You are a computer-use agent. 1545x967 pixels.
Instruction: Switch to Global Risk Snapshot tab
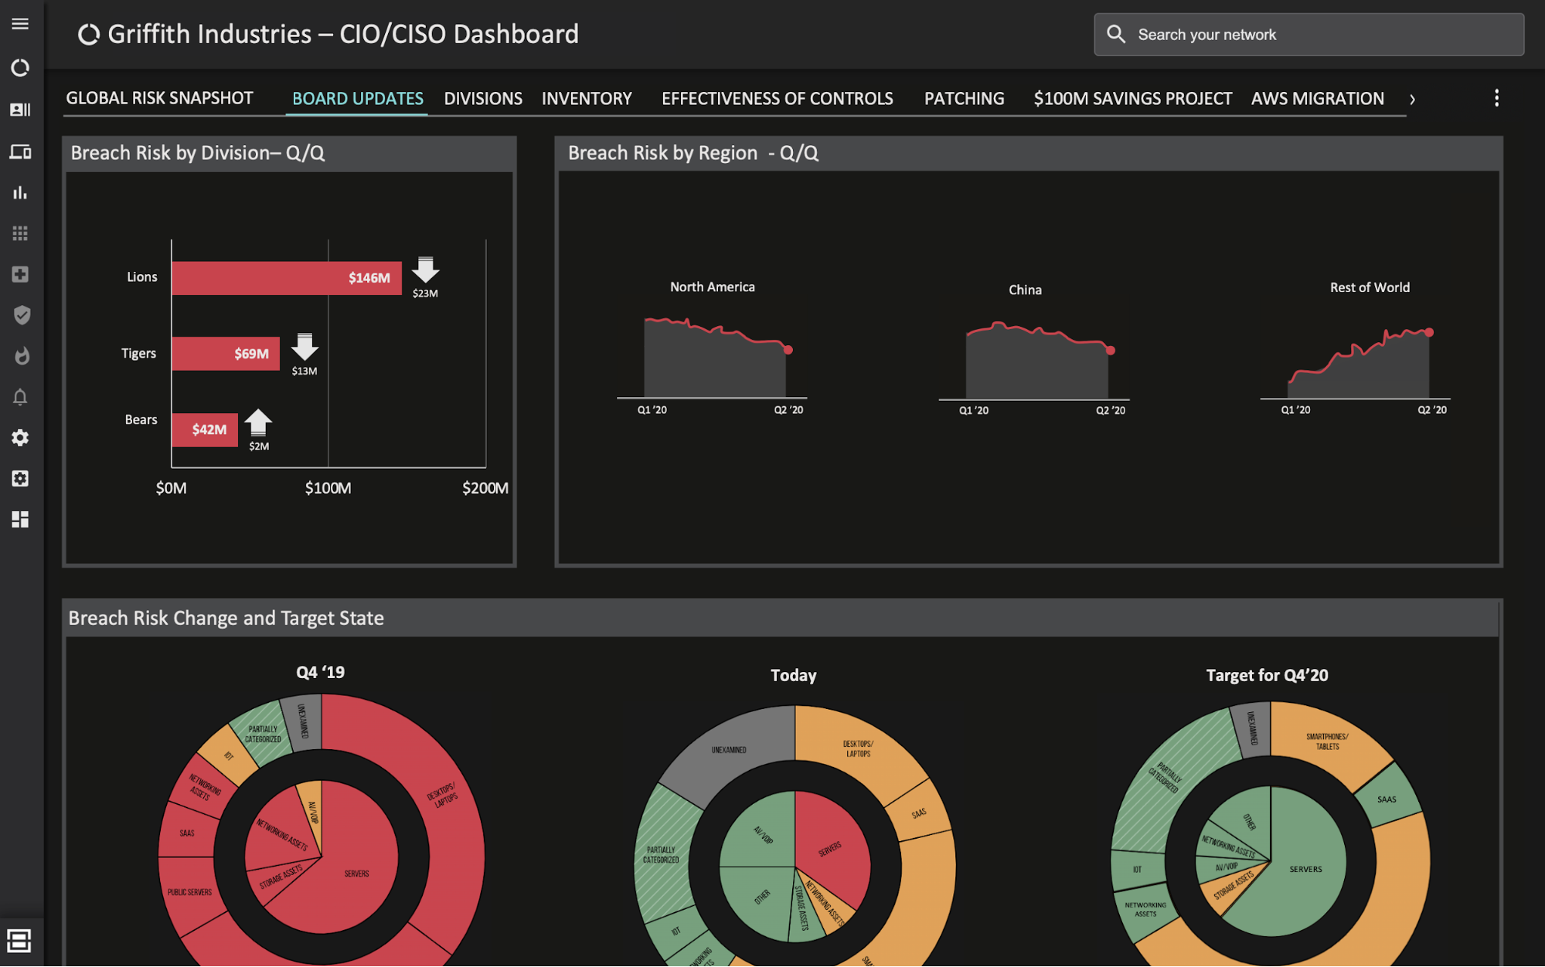coord(159,98)
